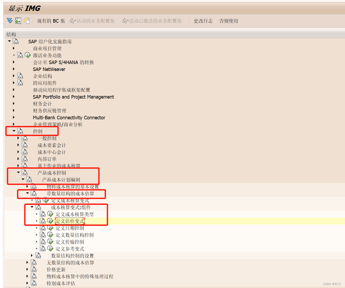
Task: Execute the 定义日期控制 activity icon
Action: (50, 228)
